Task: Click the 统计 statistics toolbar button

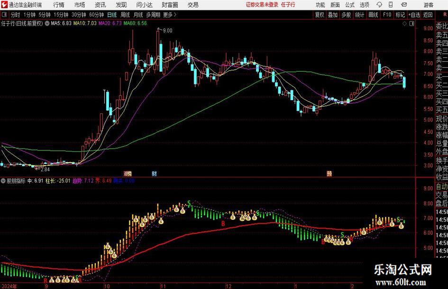Action: click(359, 15)
